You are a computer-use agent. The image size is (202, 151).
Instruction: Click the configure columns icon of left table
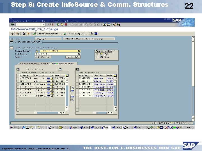click(x=67, y=75)
